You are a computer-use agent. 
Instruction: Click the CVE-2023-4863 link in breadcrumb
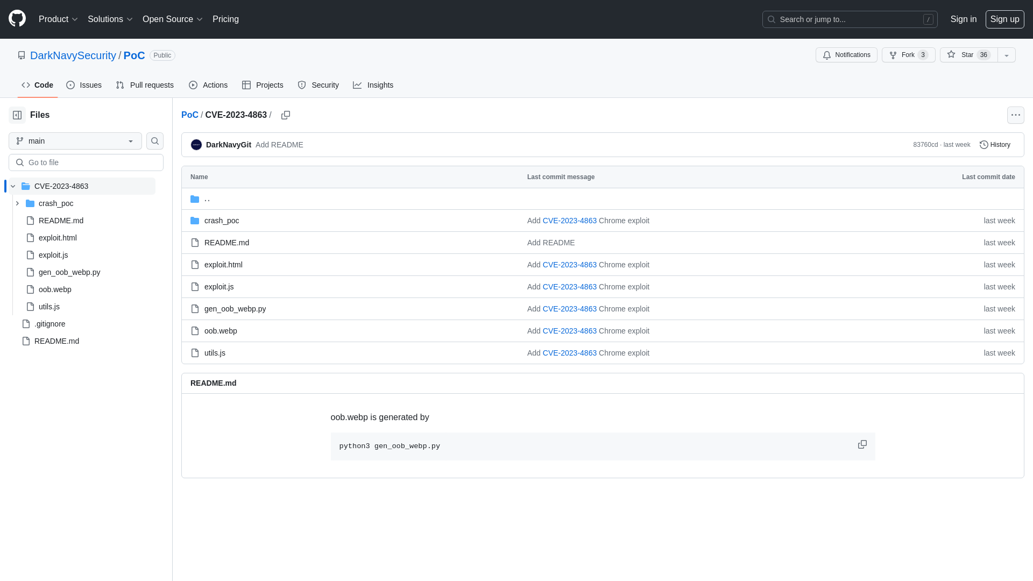click(x=236, y=114)
